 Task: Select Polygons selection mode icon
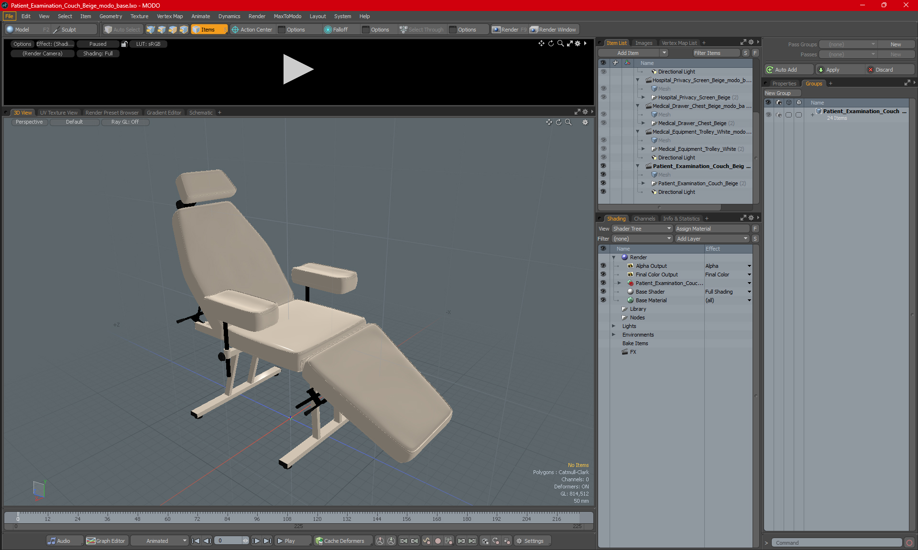(173, 30)
